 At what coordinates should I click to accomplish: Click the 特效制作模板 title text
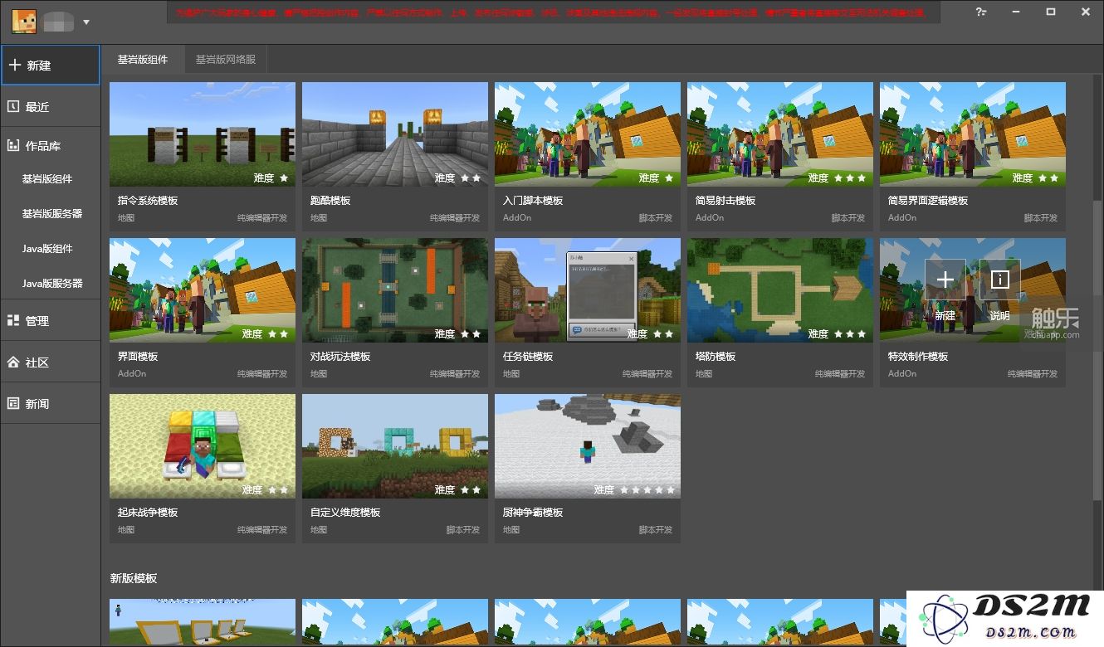coord(918,357)
